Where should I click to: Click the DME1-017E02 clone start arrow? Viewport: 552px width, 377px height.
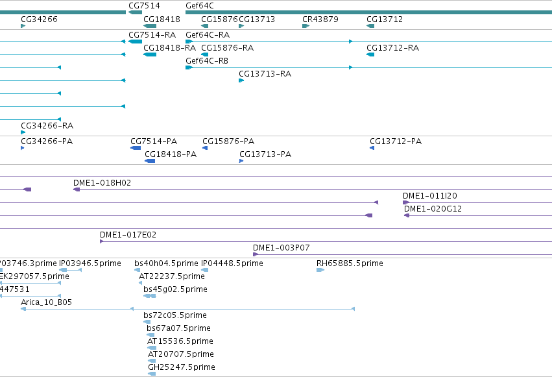click(102, 241)
